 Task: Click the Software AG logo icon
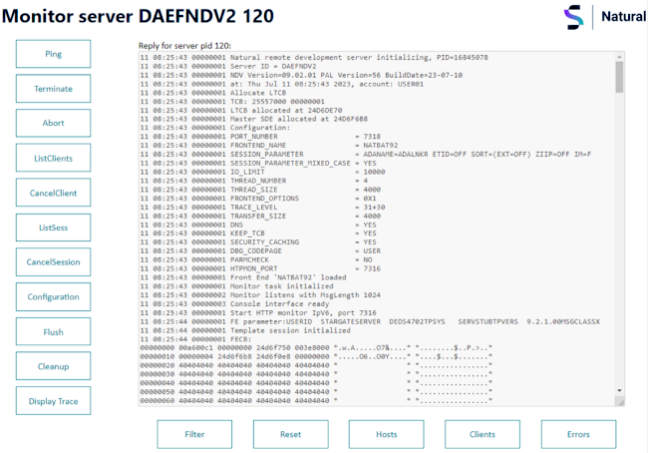pyautogui.click(x=574, y=16)
